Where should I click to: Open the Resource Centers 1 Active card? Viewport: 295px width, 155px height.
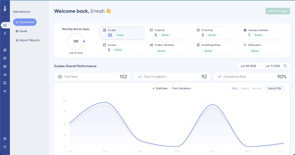click(263, 33)
